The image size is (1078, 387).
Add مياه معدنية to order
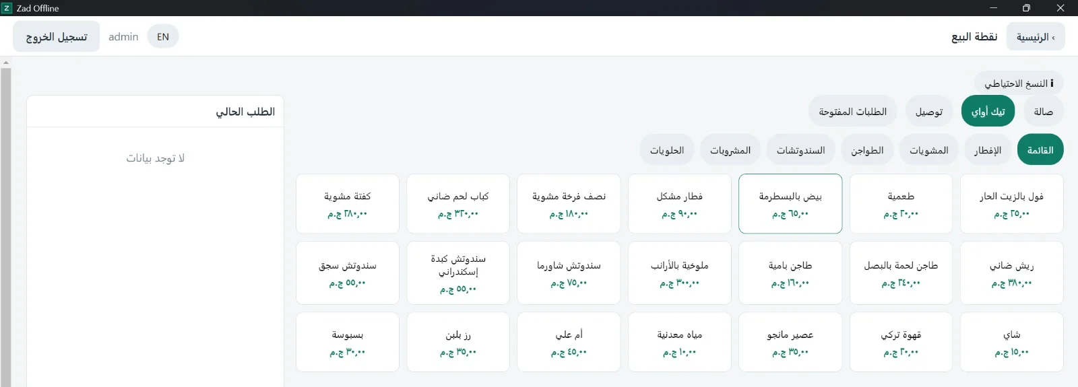[x=679, y=342]
